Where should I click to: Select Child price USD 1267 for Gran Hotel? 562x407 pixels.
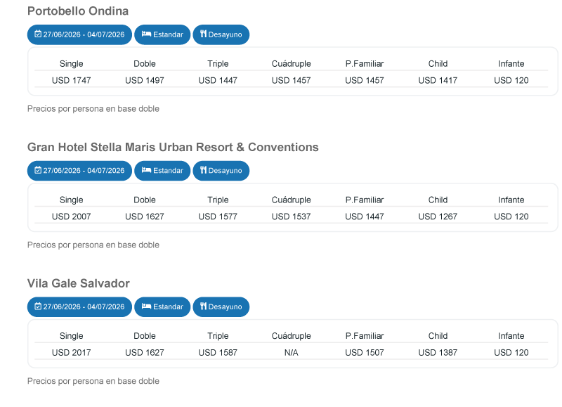tap(438, 217)
